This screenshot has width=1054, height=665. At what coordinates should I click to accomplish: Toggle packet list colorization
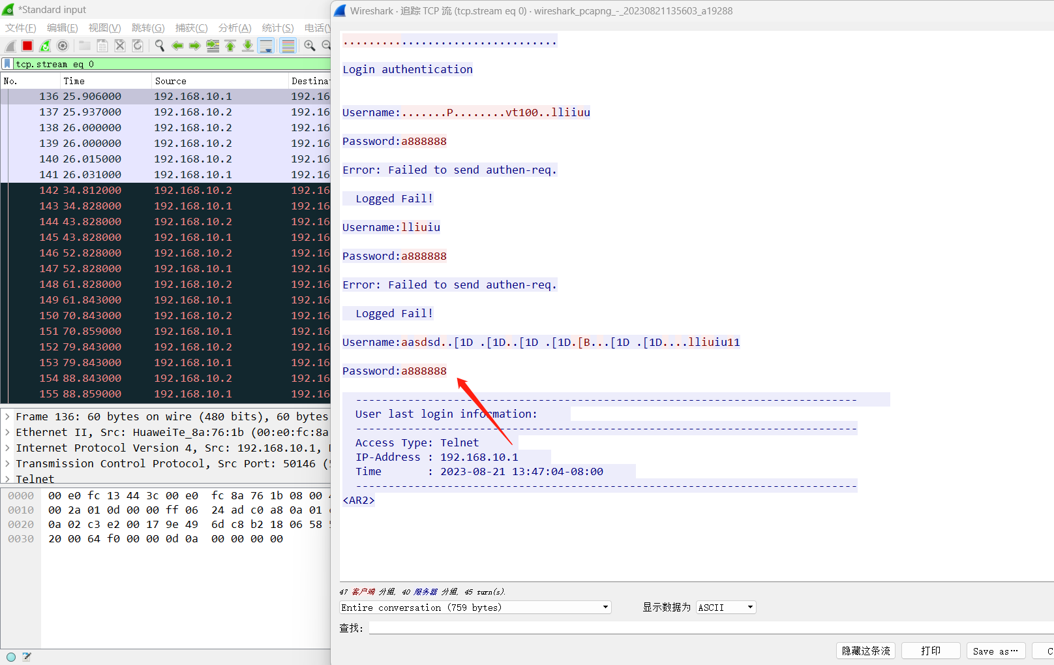[x=288, y=46]
